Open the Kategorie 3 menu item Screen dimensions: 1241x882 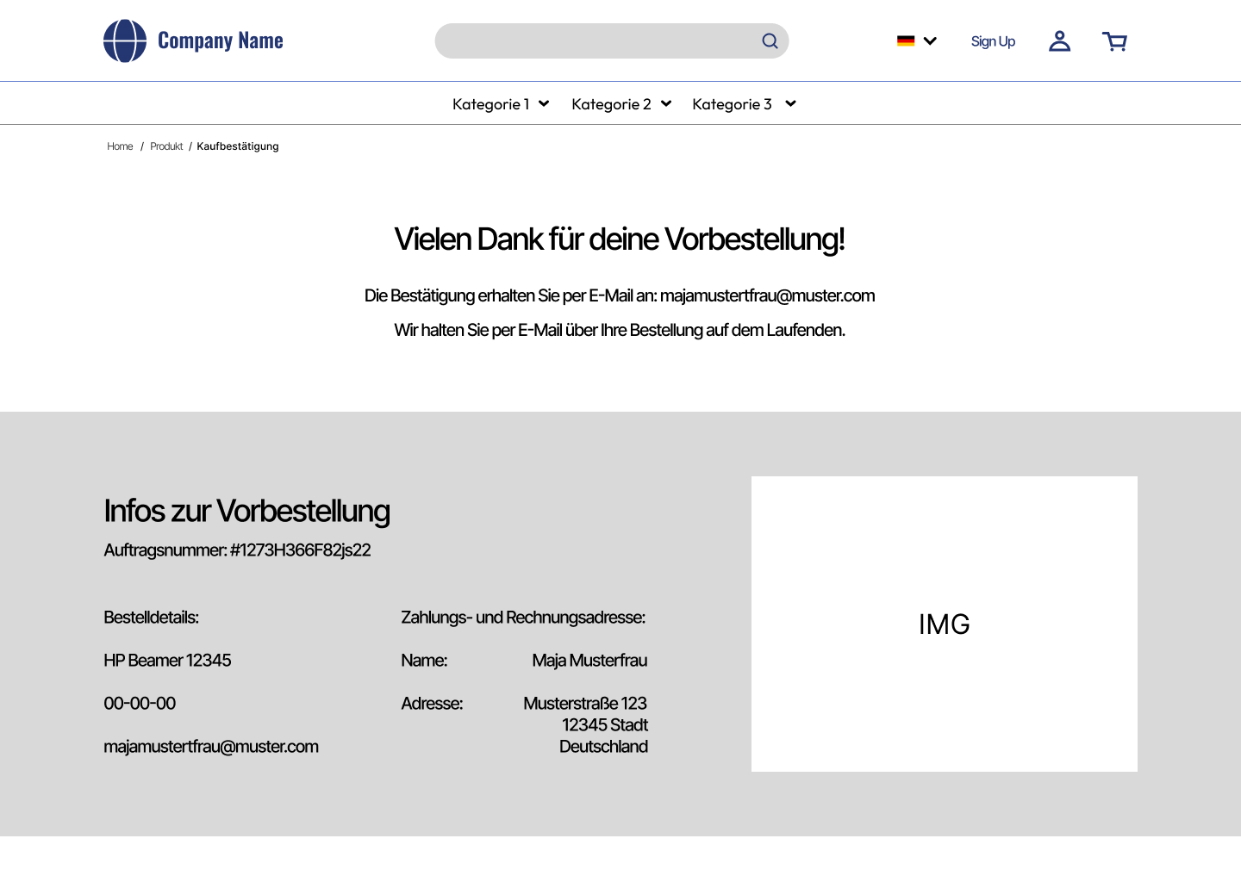coord(732,104)
